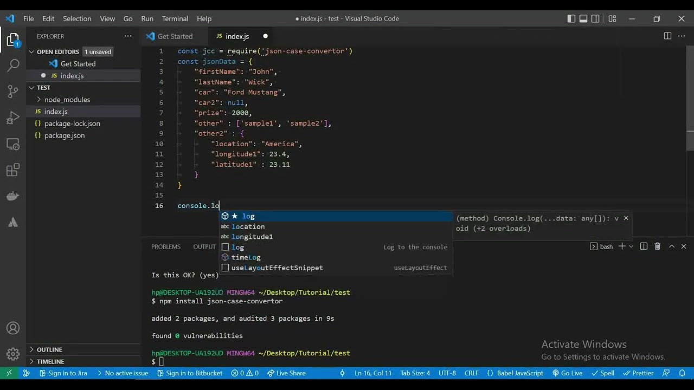Image resolution: width=694 pixels, height=390 pixels.
Task: Open Customize Layout icon
Action: tap(612, 18)
